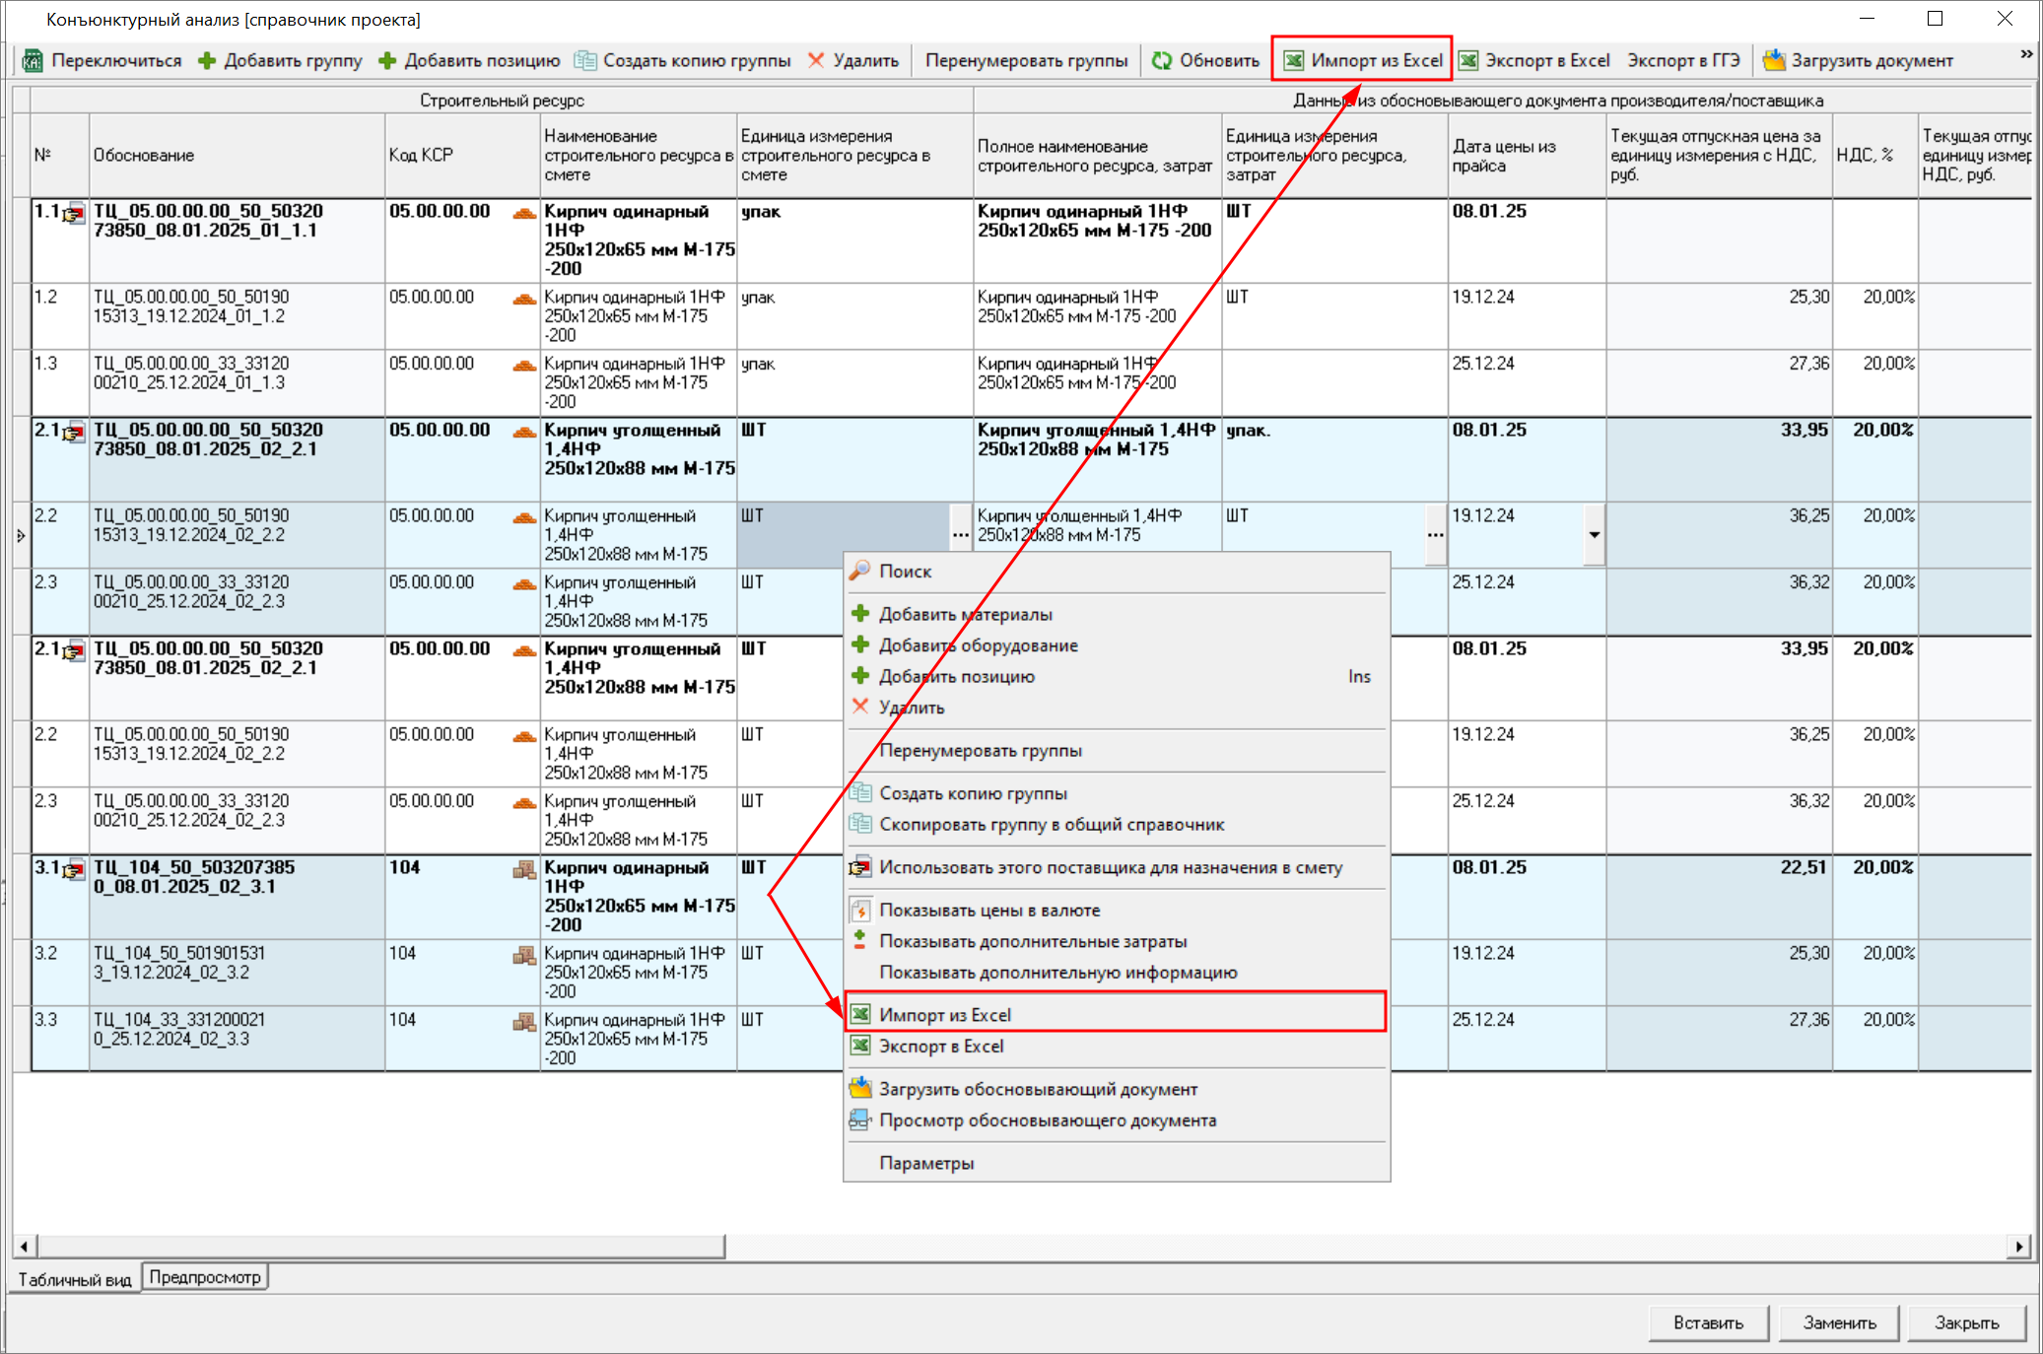Click Показывать дополнительные затраты icon
Image resolution: width=2043 pixels, height=1354 pixels.
860,940
